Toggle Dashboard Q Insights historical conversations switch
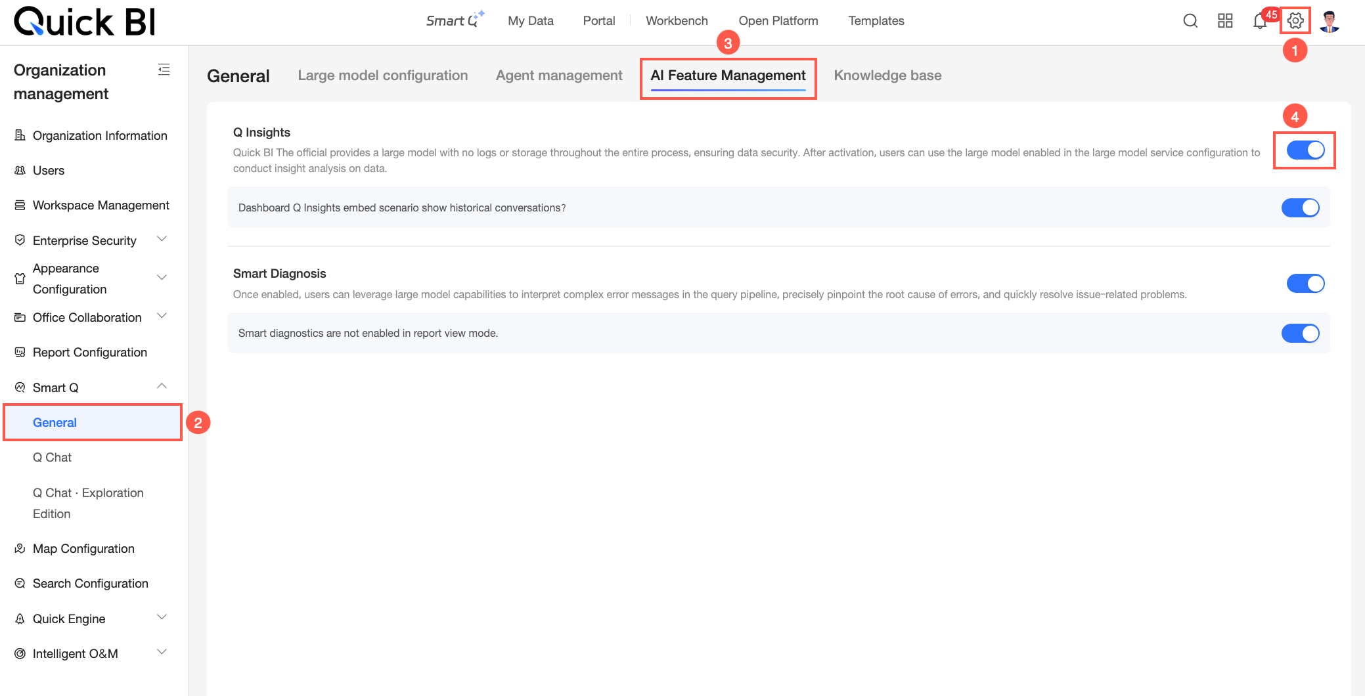 click(1300, 207)
